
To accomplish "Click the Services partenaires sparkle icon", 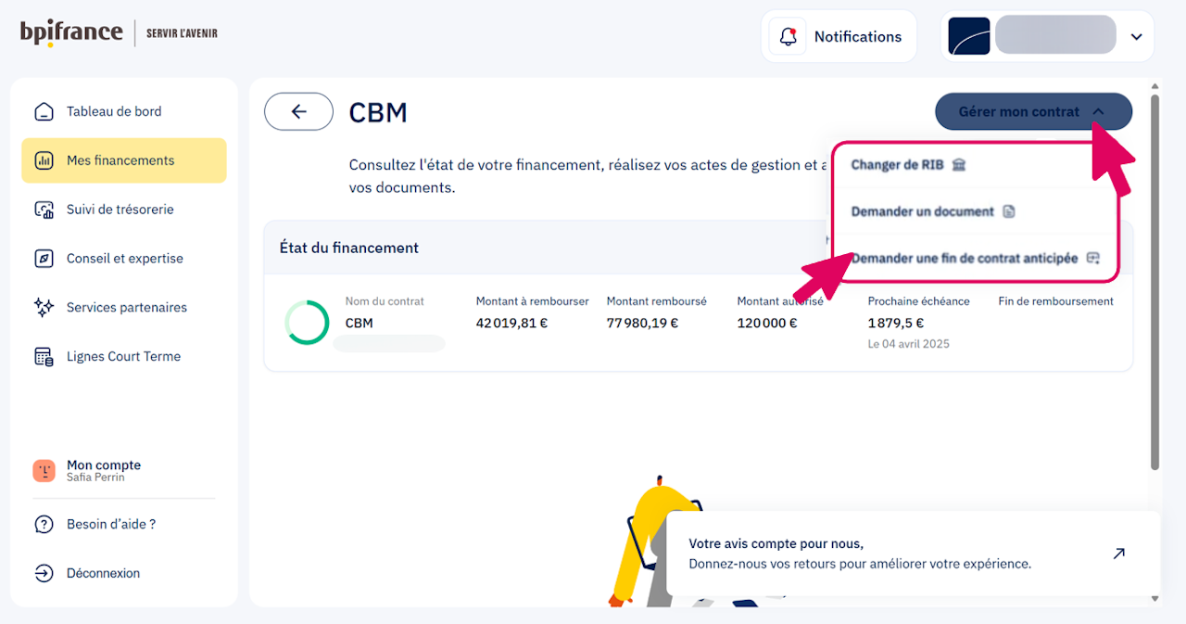I will click(44, 308).
